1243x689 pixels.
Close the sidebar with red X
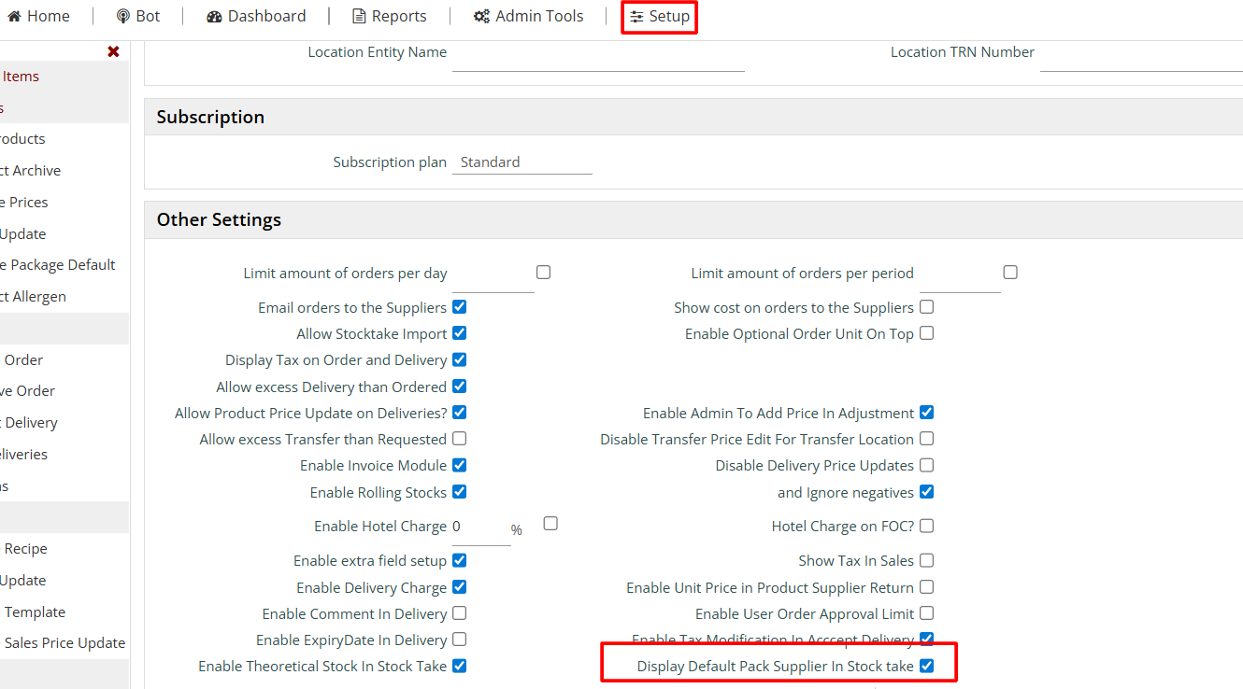[x=113, y=52]
